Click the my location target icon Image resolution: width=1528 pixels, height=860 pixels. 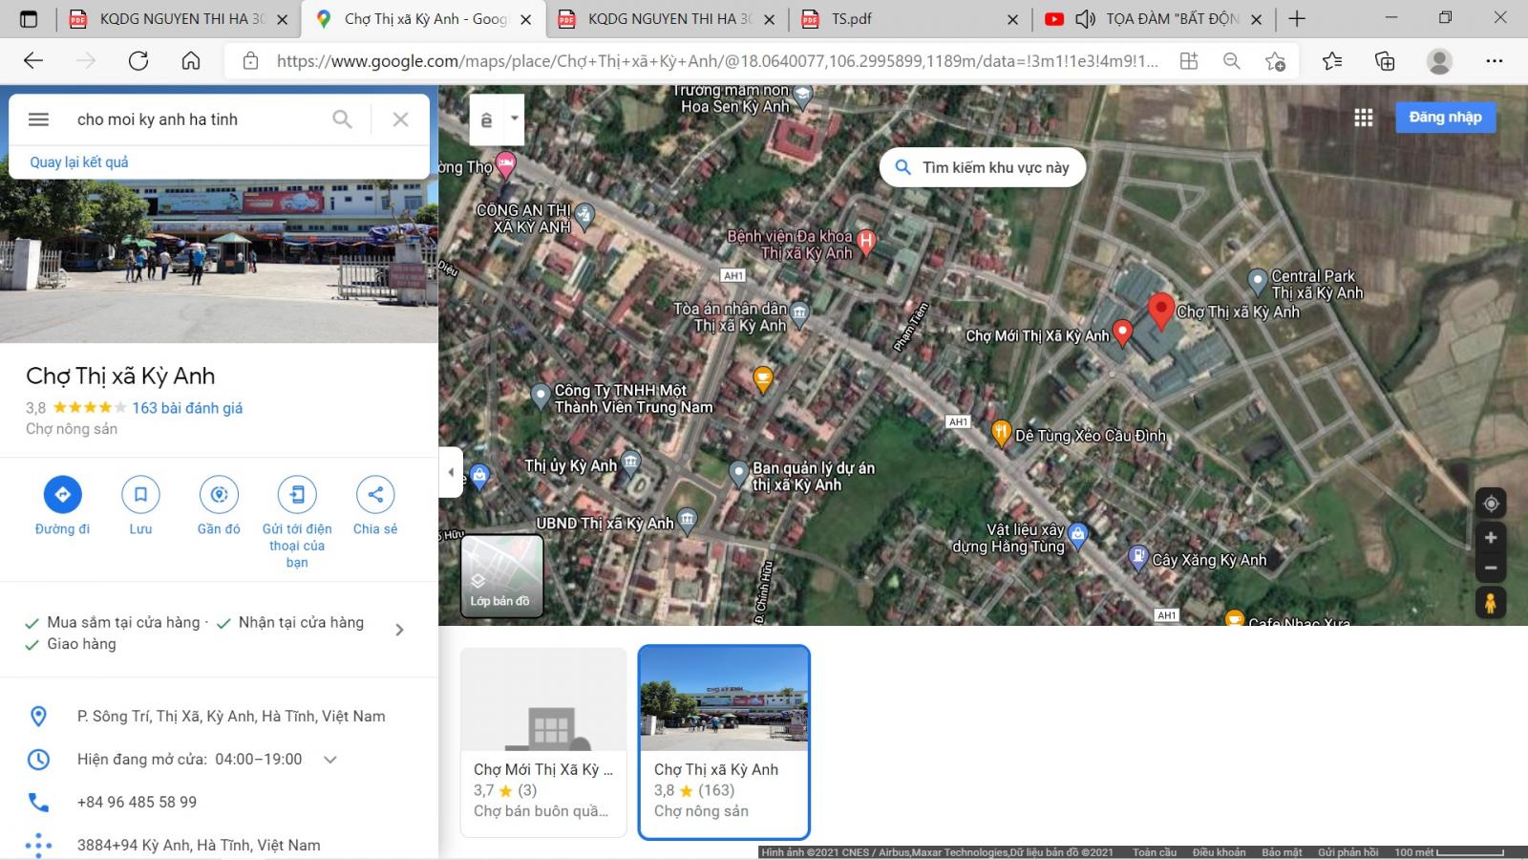click(1491, 504)
